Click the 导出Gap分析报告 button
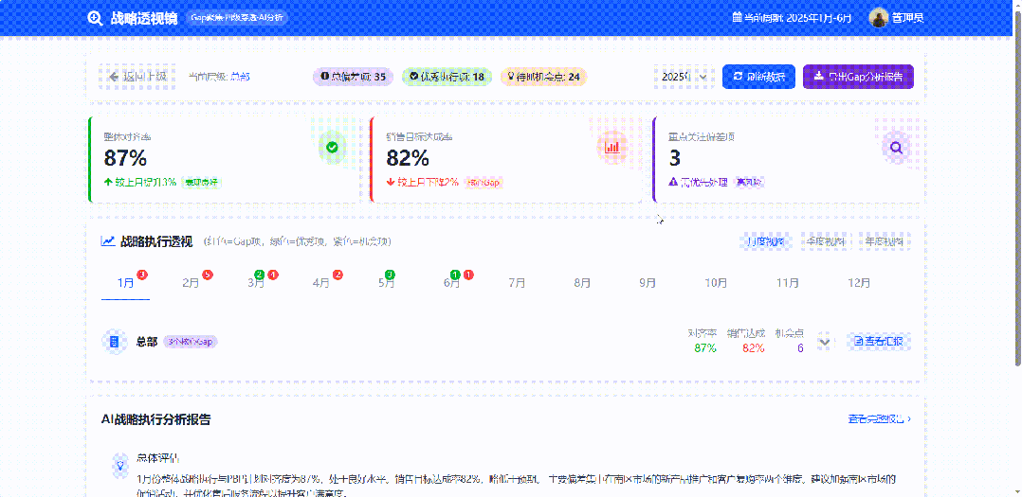1022x497 pixels. pyautogui.click(x=858, y=77)
